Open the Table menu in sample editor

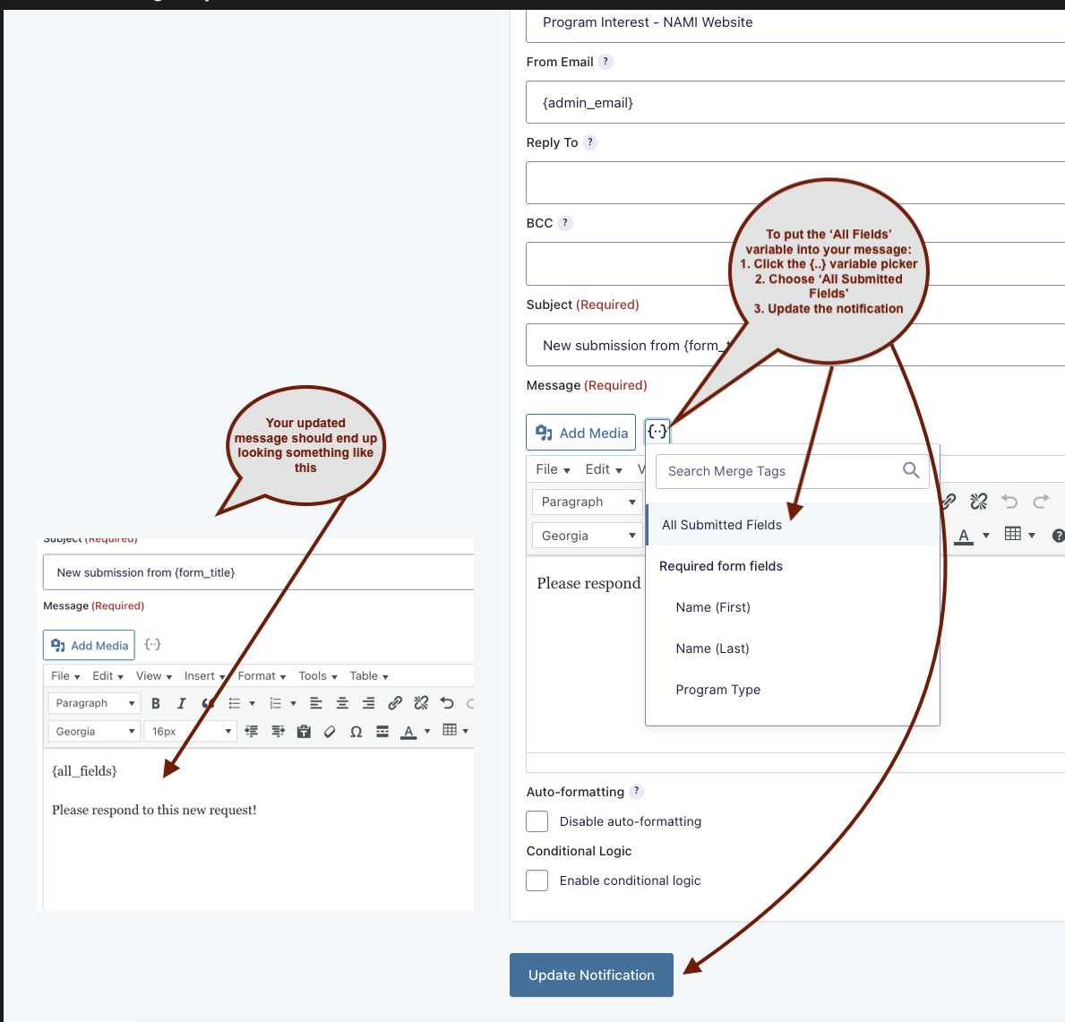[369, 676]
